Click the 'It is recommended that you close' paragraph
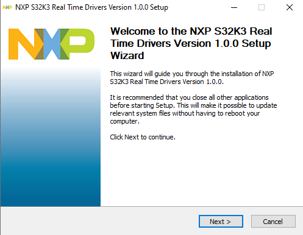 [193, 109]
